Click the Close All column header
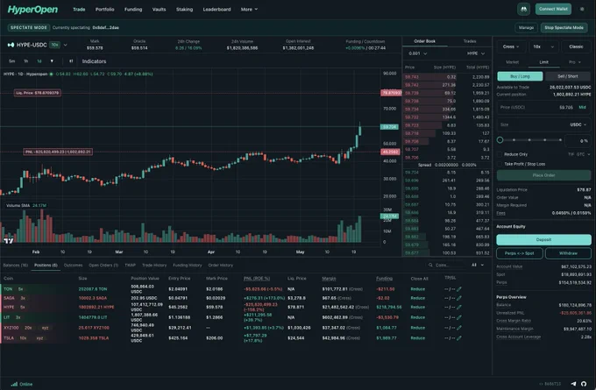This screenshot has height=390, width=596. (419, 279)
